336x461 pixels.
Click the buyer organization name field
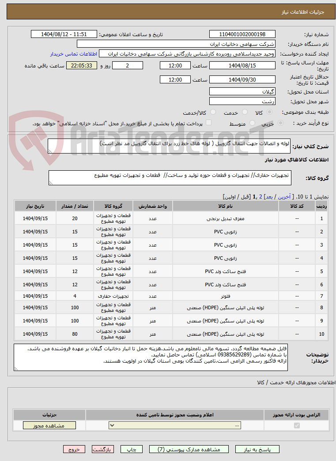176,44
